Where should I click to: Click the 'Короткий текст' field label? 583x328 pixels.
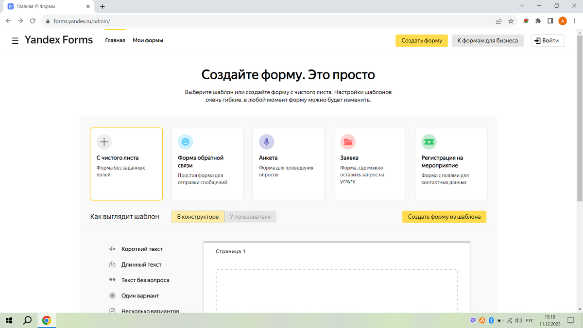142,249
